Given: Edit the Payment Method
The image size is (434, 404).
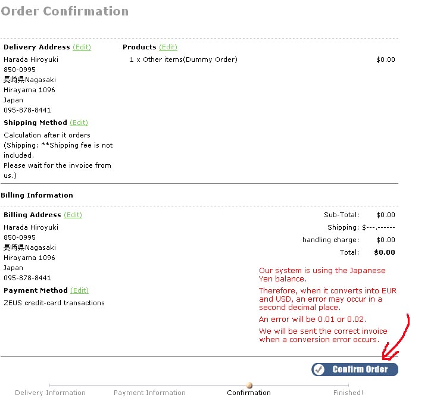Looking at the screenshot, I should [x=79, y=290].
